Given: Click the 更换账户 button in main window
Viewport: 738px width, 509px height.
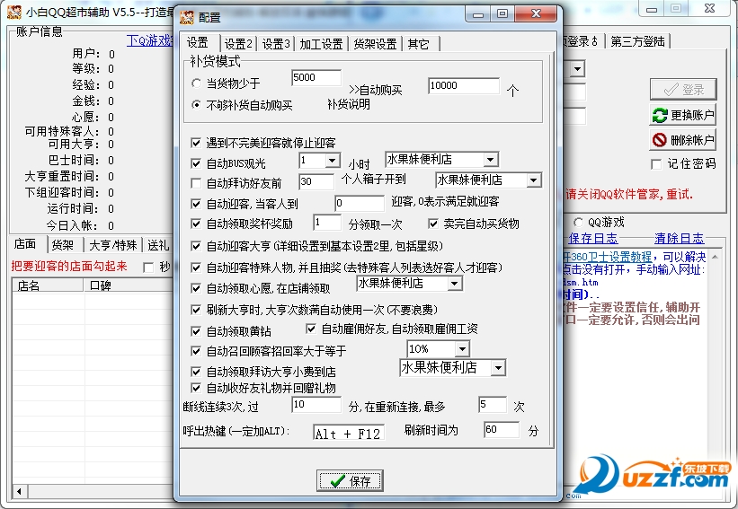Looking at the screenshot, I should (x=683, y=115).
